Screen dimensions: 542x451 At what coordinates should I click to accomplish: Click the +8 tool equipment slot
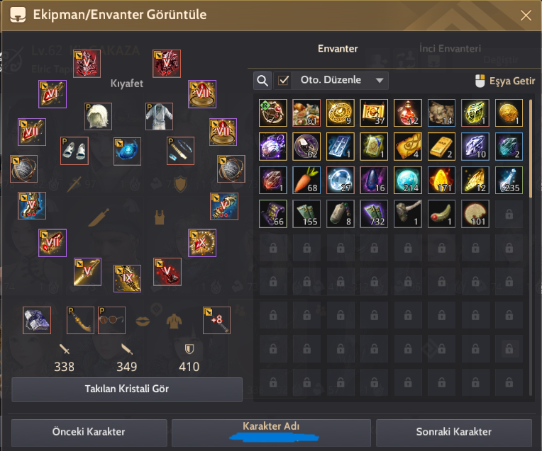(x=217, y=320)
